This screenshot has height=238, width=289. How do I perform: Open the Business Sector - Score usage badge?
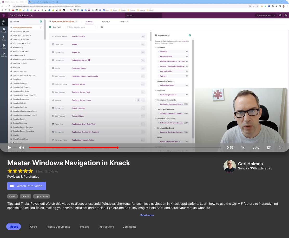tap(138, 100)
